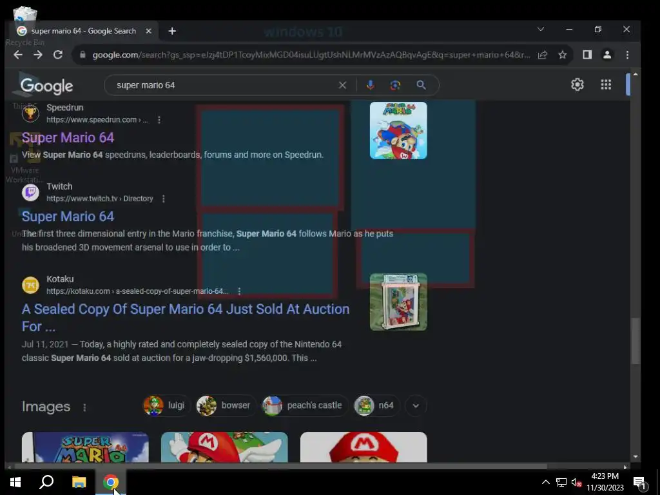Viewport: 660px width, 495px height.
Task: Select super mario 64 Google Search tab
Action: pos(83,31)
